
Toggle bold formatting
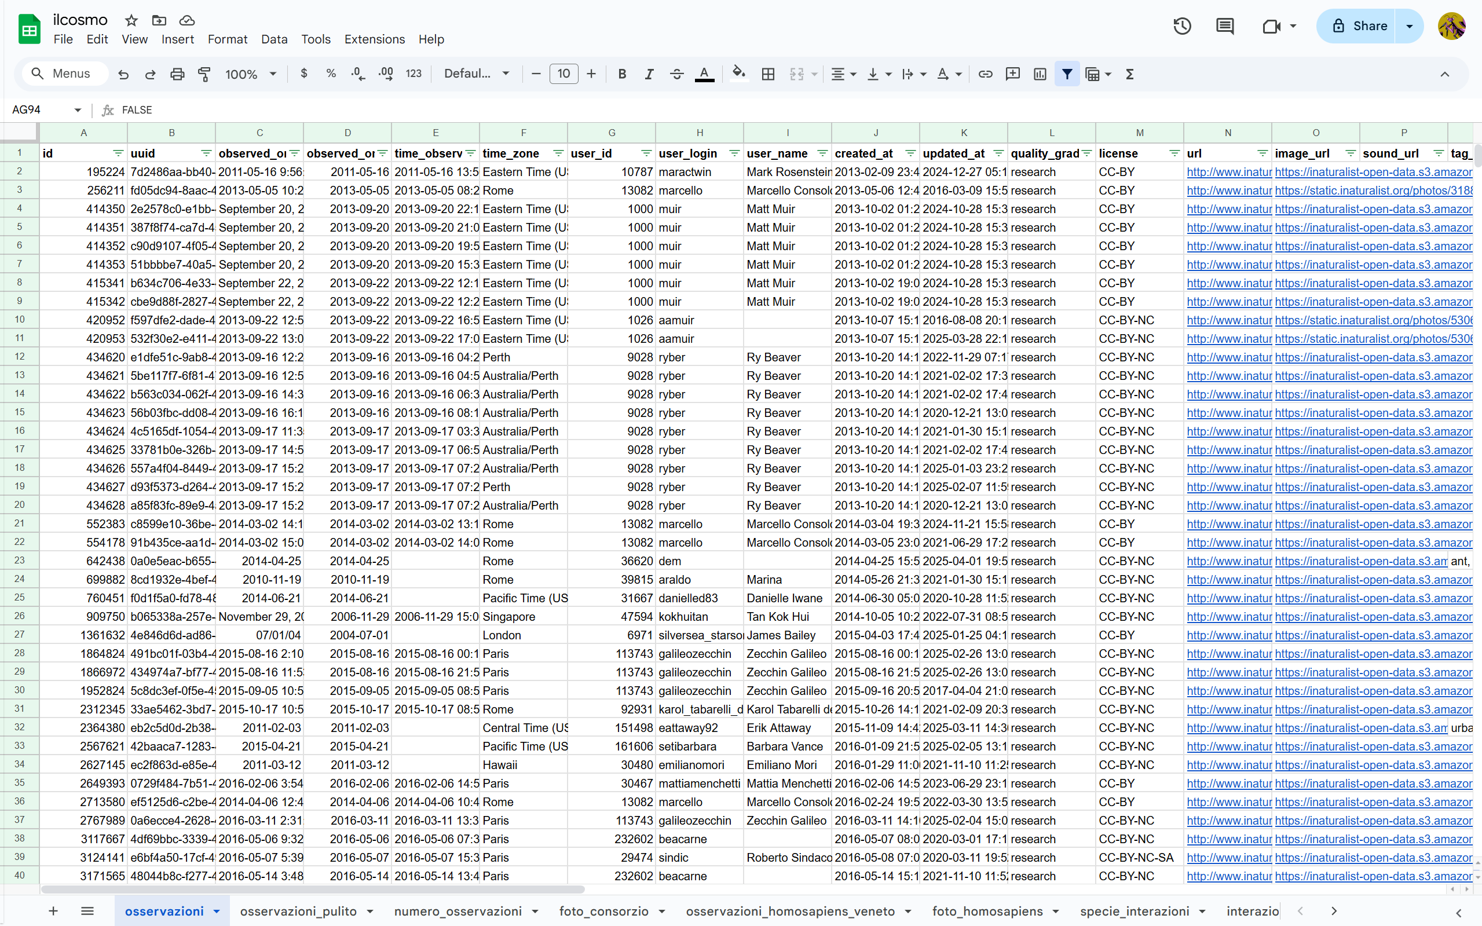tap(622, 74)
